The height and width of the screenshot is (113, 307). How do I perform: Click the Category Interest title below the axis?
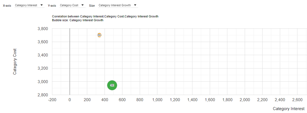coord(289,109)
